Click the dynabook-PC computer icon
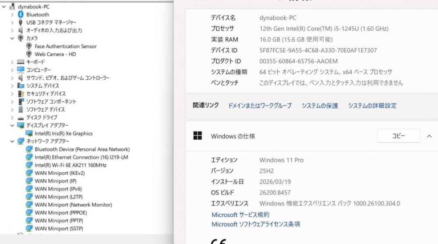Viewport: 438px width, 244px height. pyautogui.click(x=12, y=6)
